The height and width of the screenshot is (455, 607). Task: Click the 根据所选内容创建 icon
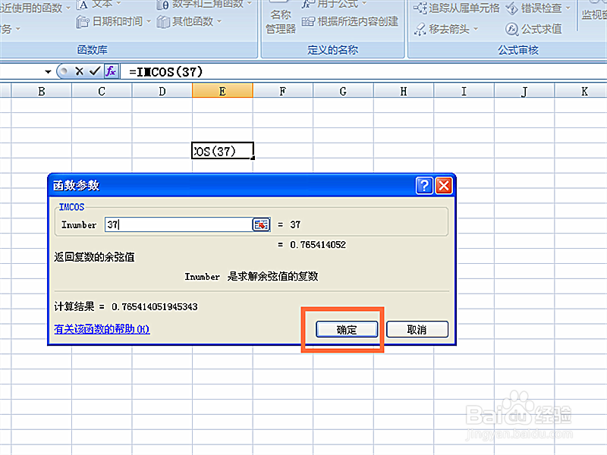point(308,22)
